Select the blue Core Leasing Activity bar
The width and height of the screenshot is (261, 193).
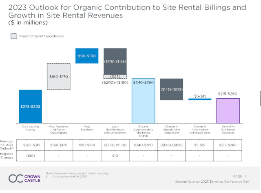(30, 106)
